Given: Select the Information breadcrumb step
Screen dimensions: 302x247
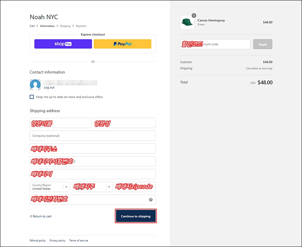Looking at the screenshot, I should click(x=47, y=26).
